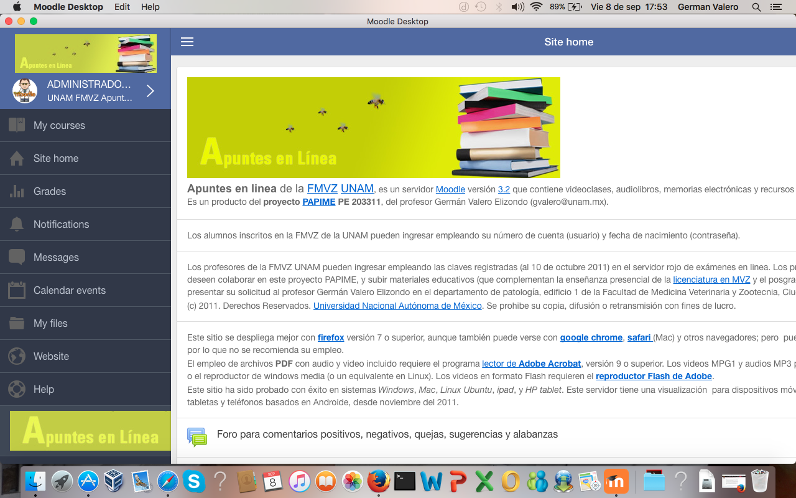Open Photos from the dock
Screen dimensions: 796x498
pos(353,481)
